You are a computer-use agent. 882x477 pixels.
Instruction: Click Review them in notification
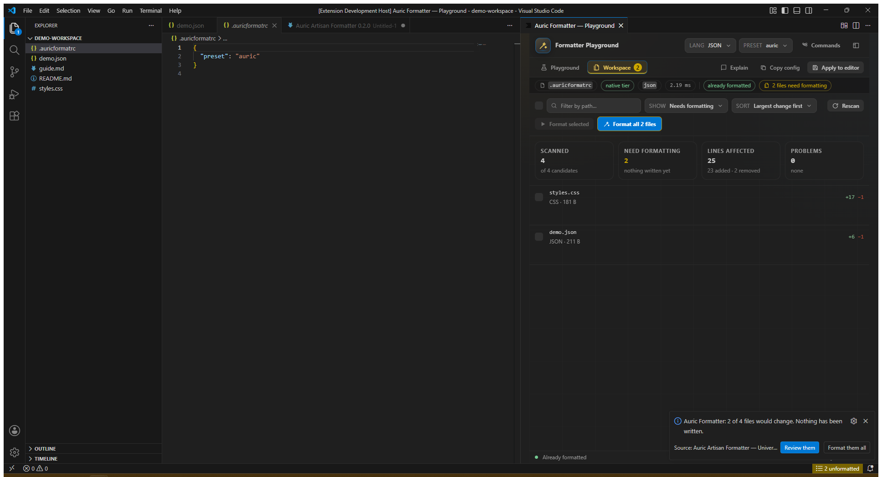(x=800, y=447)
